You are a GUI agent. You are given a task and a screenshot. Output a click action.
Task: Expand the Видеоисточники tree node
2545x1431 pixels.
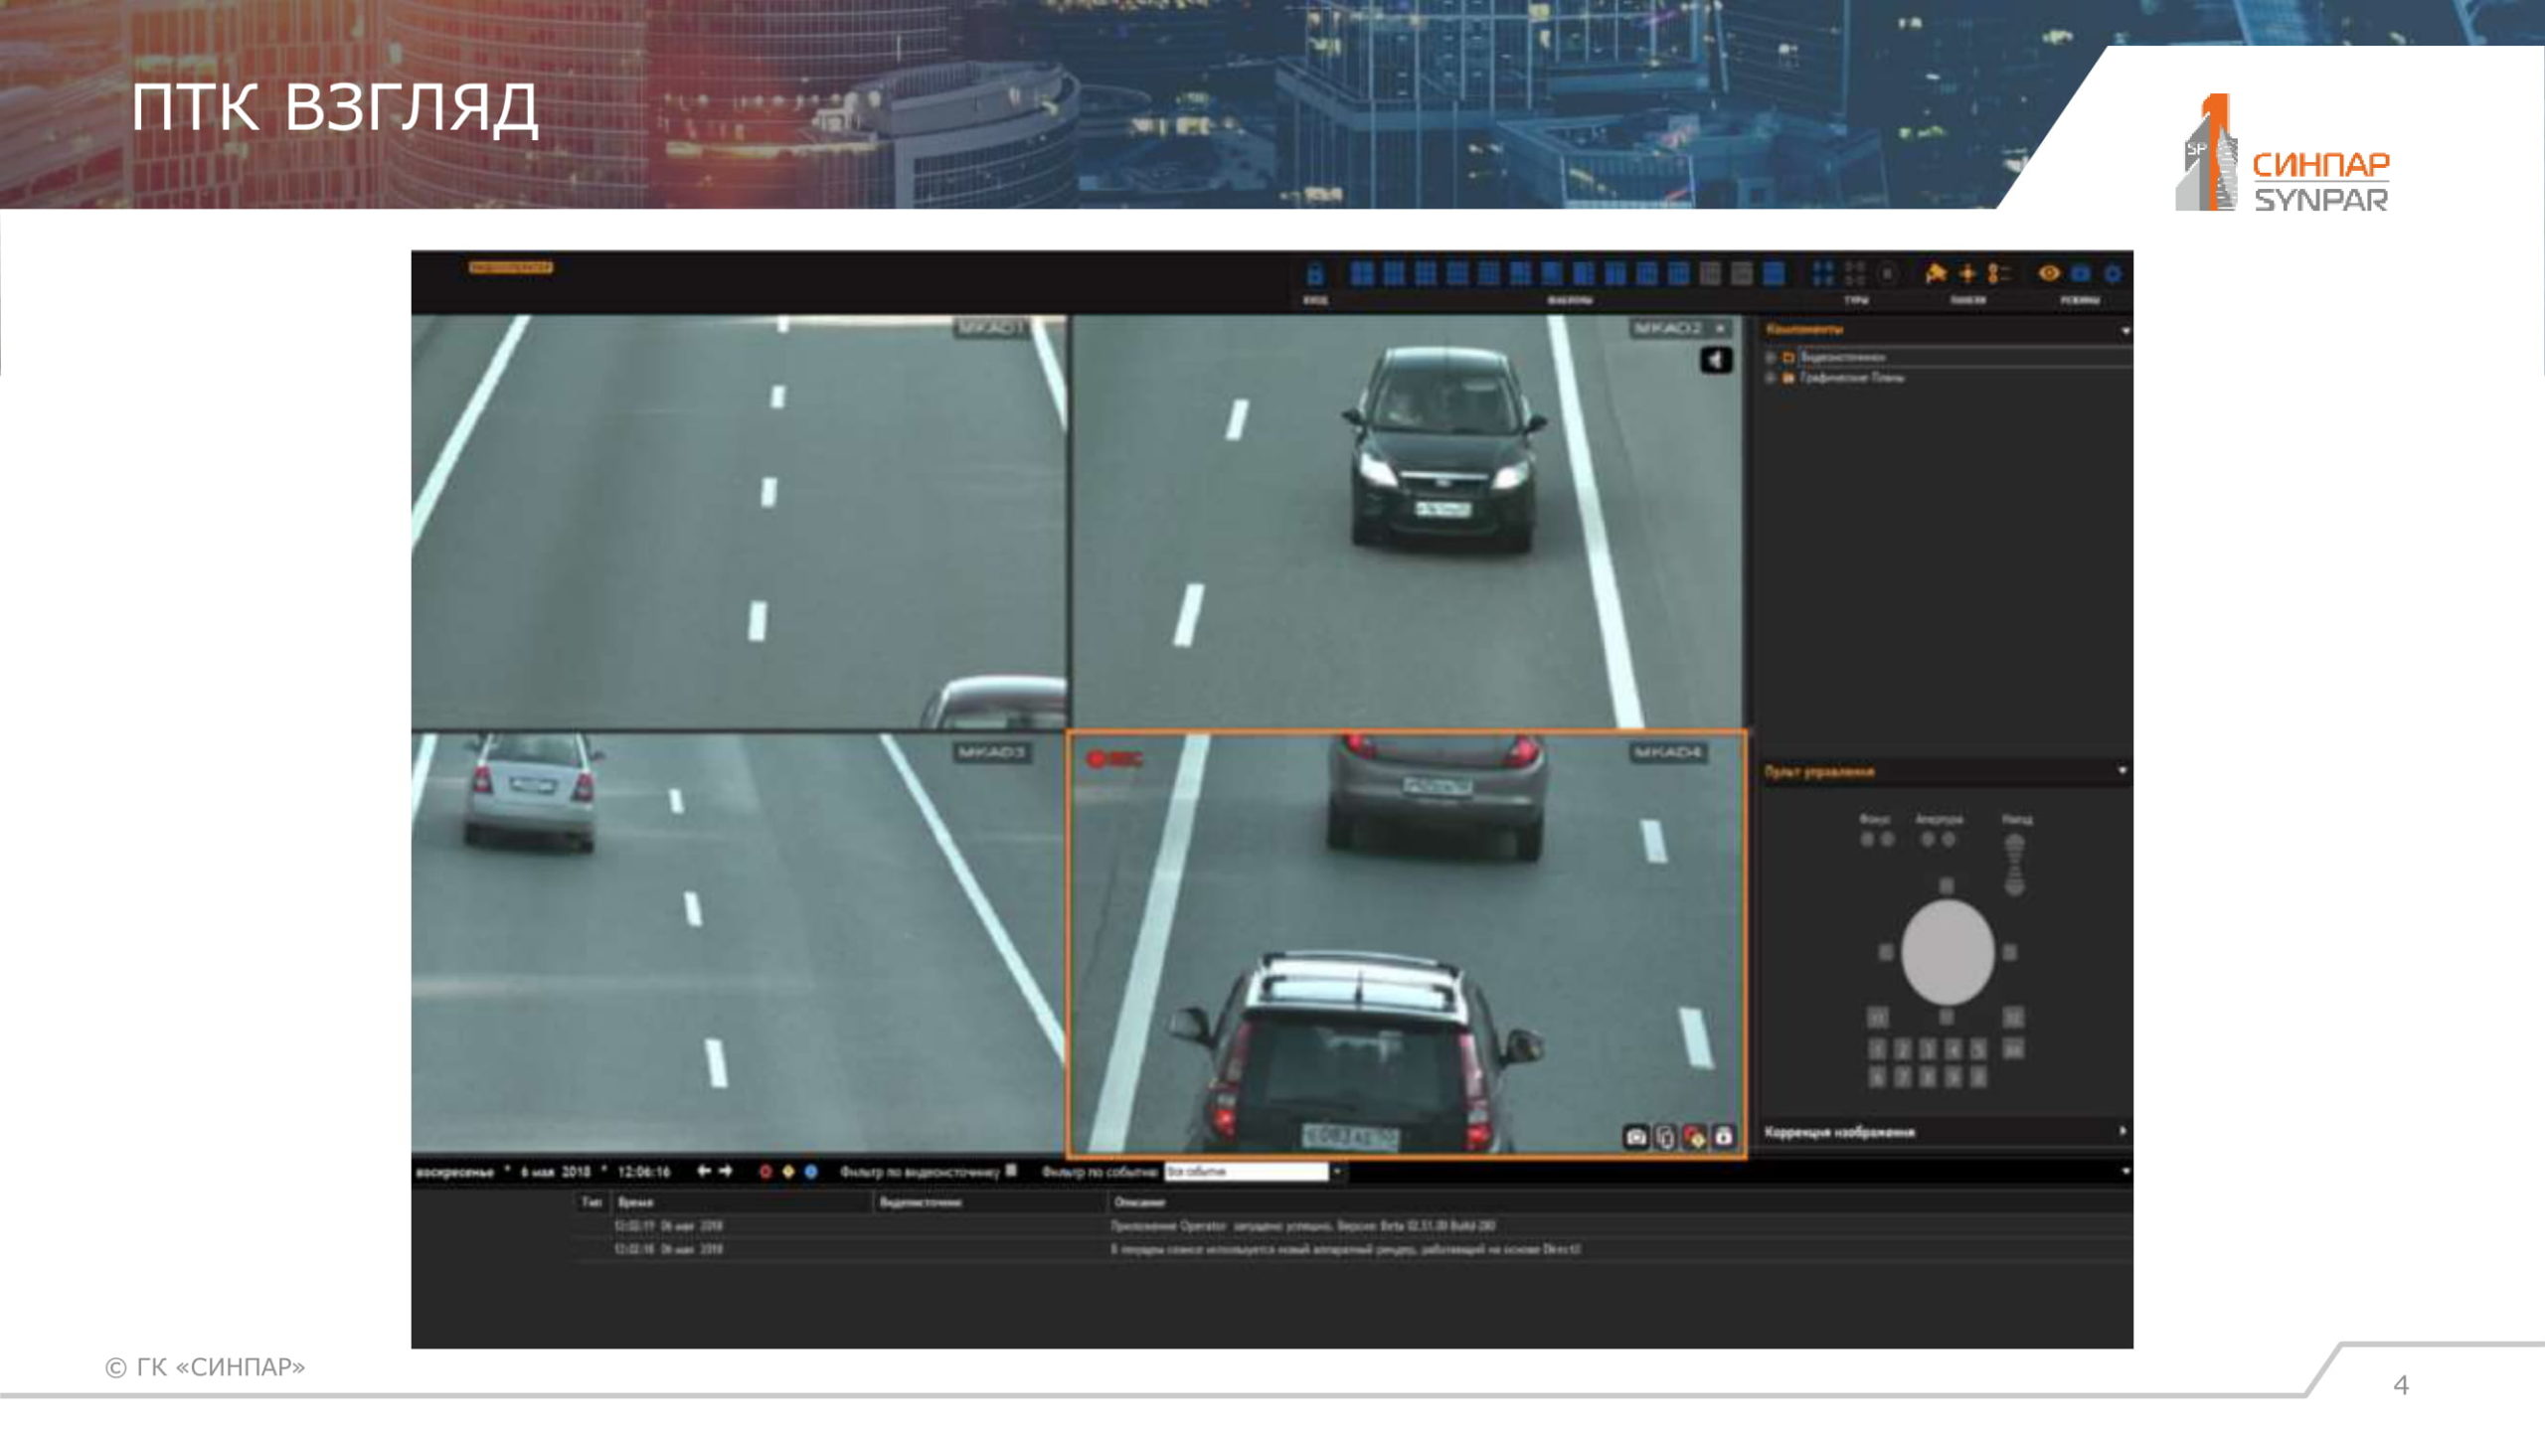click(x=1771, y=357)
